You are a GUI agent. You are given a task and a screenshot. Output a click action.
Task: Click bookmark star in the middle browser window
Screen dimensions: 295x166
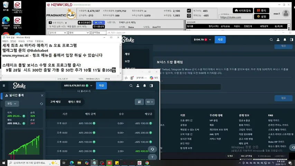point(126,78)
